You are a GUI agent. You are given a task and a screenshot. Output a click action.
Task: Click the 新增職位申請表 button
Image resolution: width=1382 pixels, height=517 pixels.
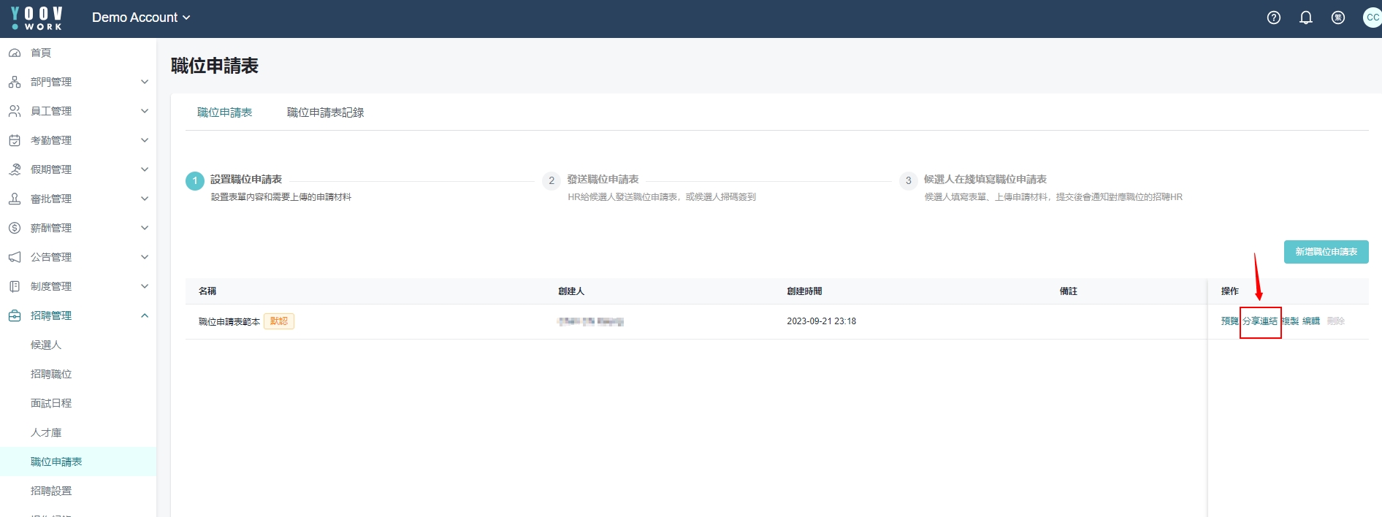click(1326, 252)
